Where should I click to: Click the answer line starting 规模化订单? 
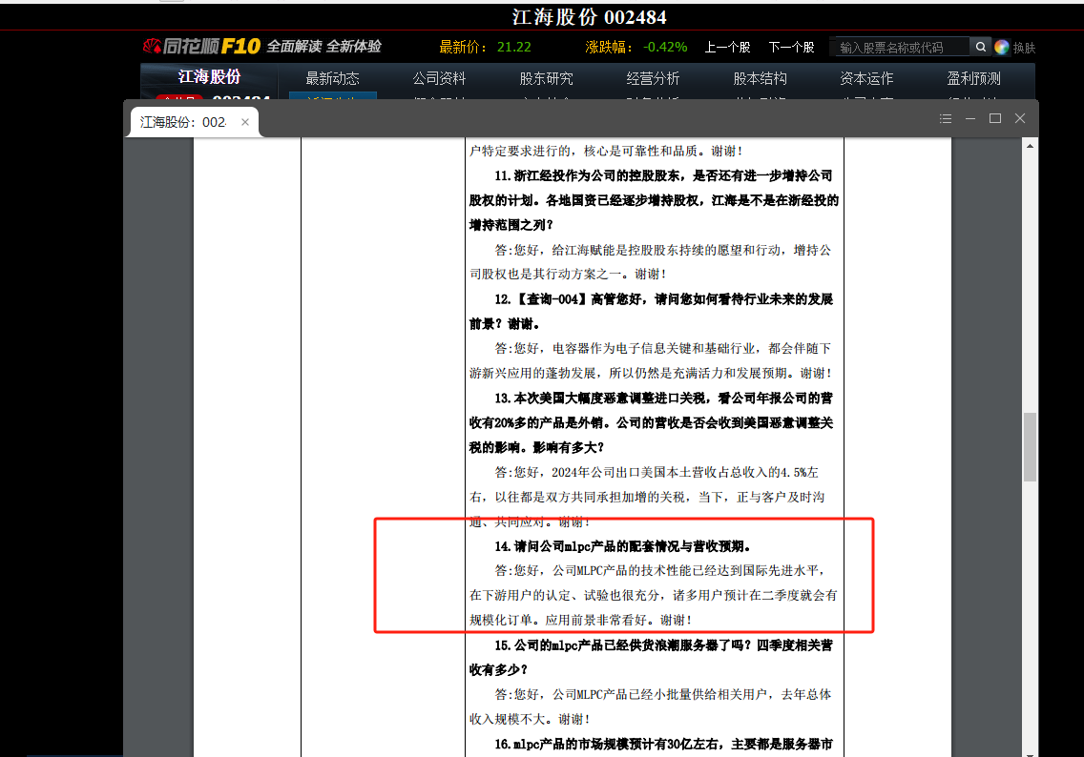pyautogui.click(x=581, y=621)
